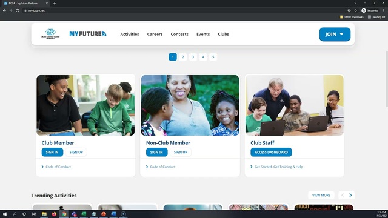
Task: Go to carousel page 5
Action: [x=213, y=57]
